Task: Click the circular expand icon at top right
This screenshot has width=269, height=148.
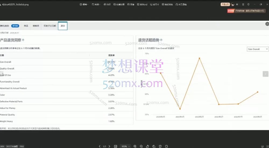Action: tap(267, 24)
